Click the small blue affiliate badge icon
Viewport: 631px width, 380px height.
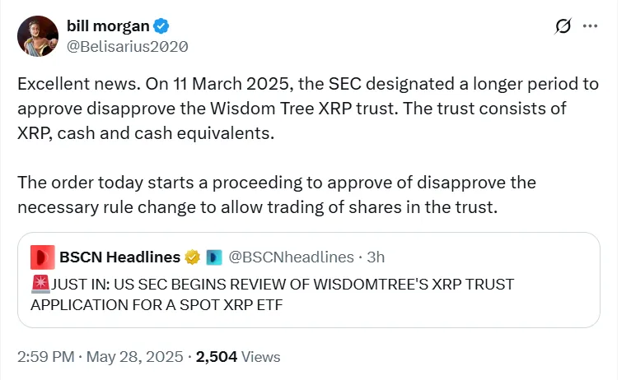212,257
